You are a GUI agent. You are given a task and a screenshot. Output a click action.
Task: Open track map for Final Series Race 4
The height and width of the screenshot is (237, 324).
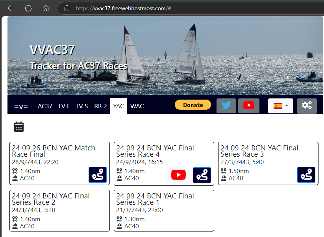pyautogui.click(x=202, y=175)
